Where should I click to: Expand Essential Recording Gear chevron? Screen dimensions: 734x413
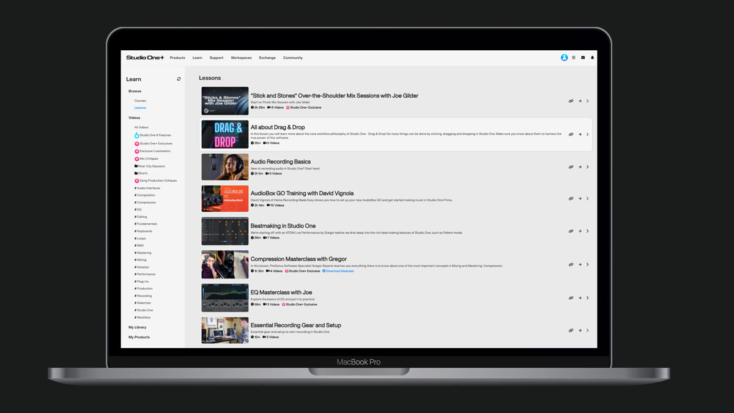[588, 330]
